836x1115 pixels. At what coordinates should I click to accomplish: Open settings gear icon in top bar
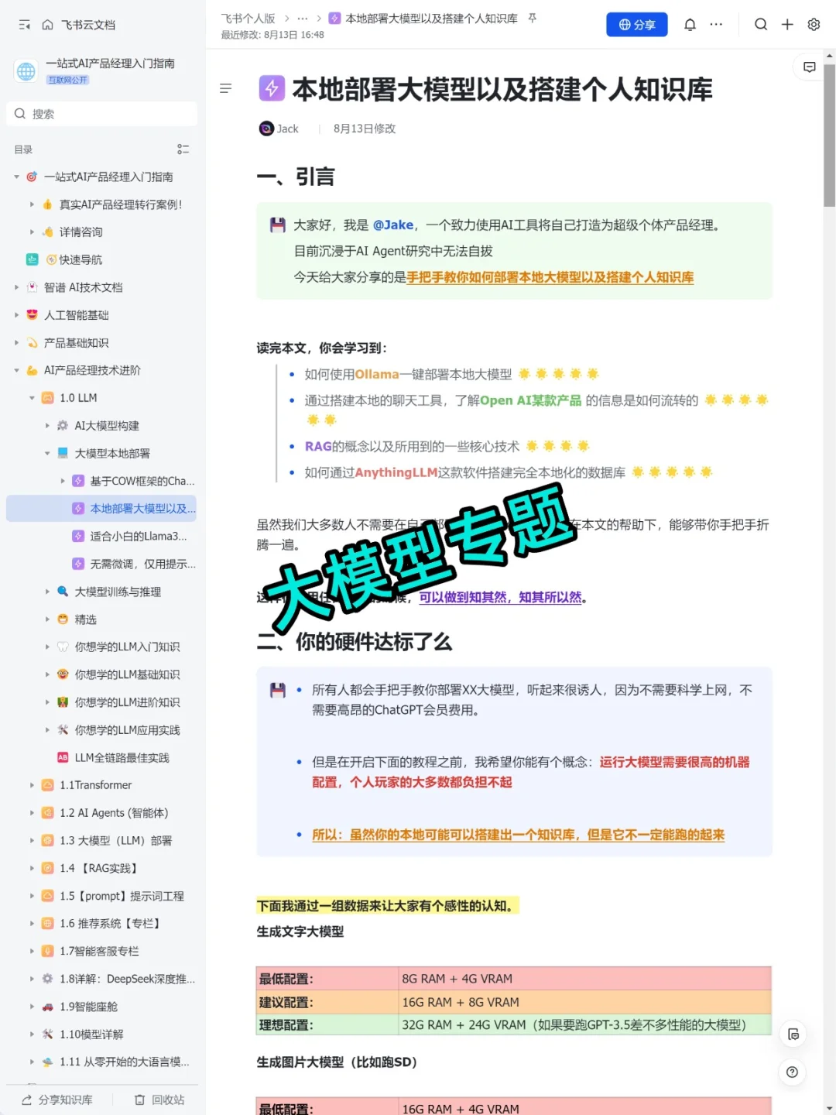tap(814, 25)
